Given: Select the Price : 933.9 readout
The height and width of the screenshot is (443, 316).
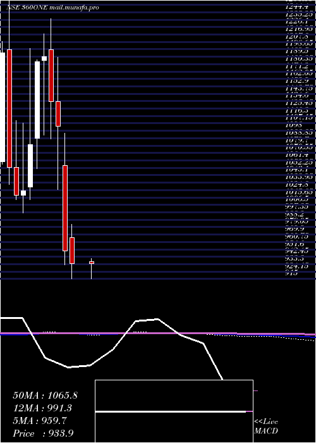Looking at the screenshot, I should [x=44, y=434].
